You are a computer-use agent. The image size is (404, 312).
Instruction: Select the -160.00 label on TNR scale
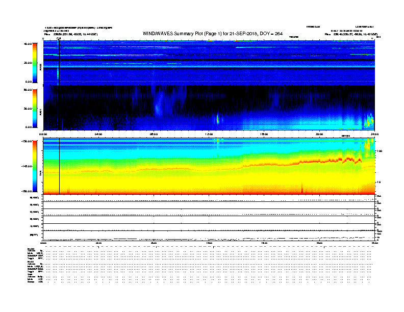coord(27,191)
